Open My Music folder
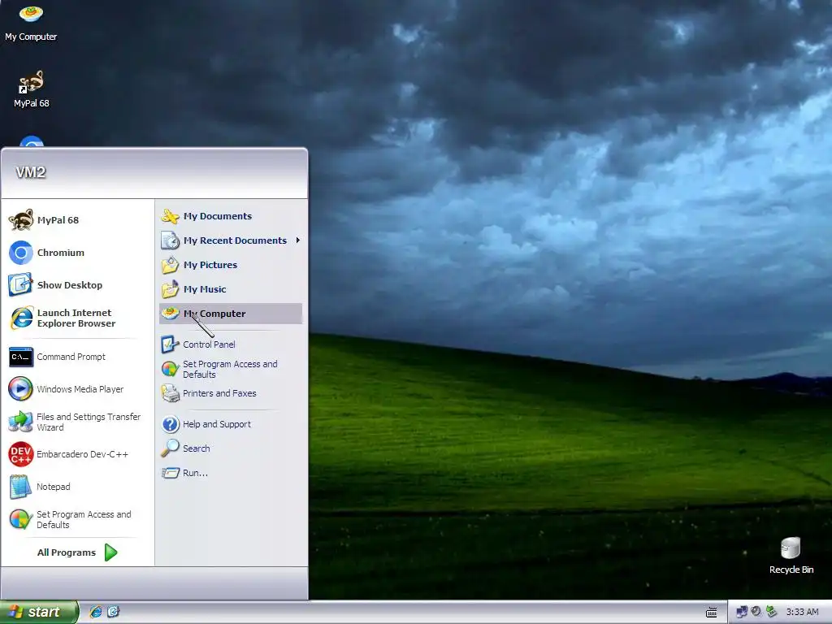 pyautogui.click(x=231, y=289)
